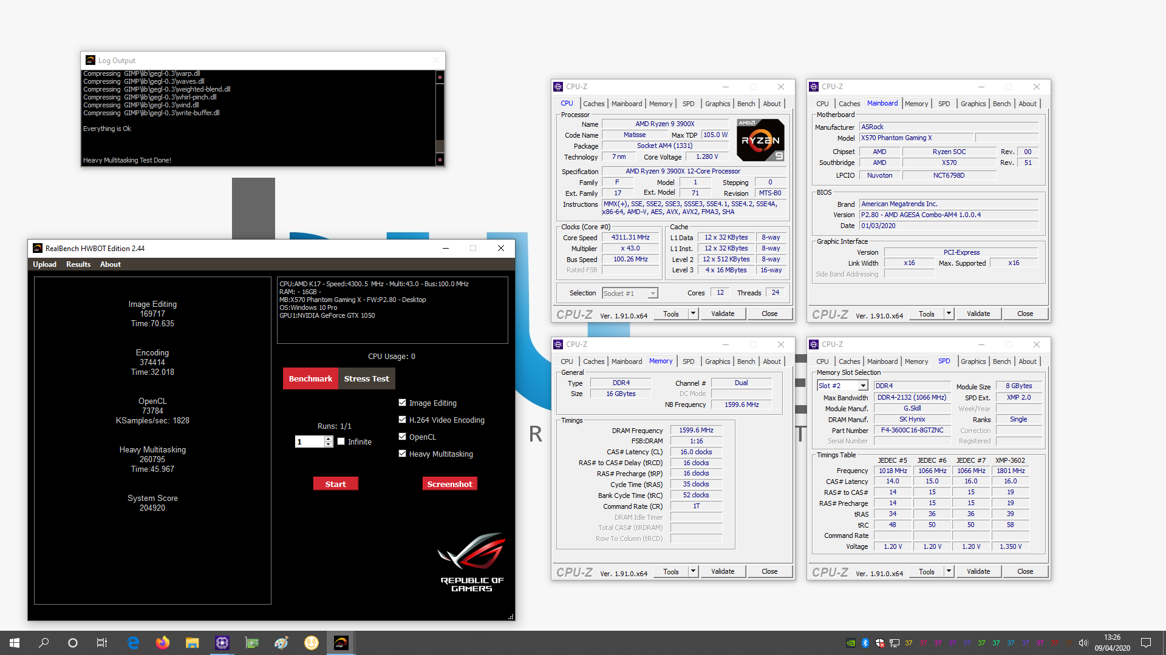
Task: Click the Log Output scrollbar up arrow
Action: click(x=440, y=77)
